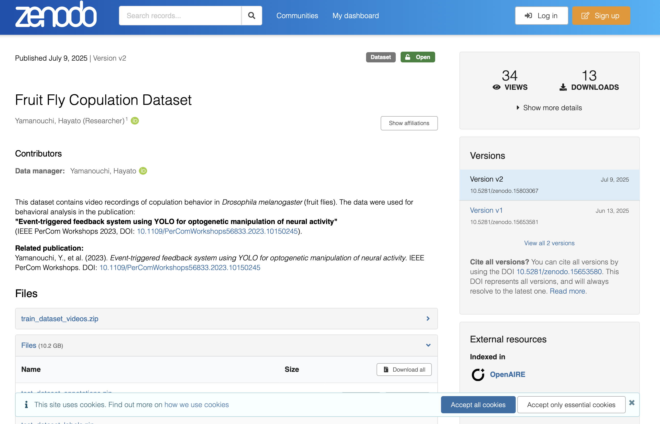This screenshot has width=660, height=424.
Task: Go to My dashboard
Action: click(356, 15)
